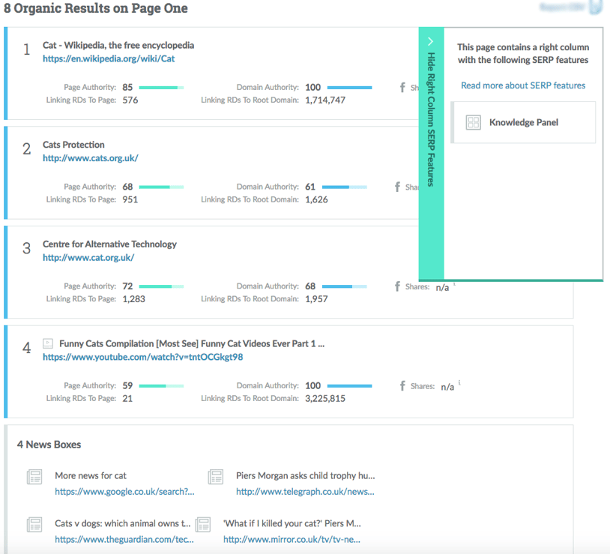Viewport: 610px width, 554px height.
Task: Click the Facebook icon on the Wikipedia result
Action: 402,87
